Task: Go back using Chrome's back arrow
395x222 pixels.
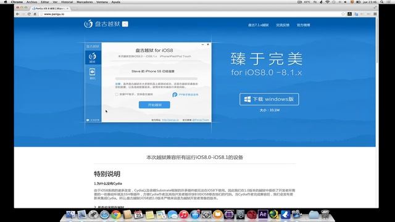Action: pyautogui.click(x=17, y=14)
